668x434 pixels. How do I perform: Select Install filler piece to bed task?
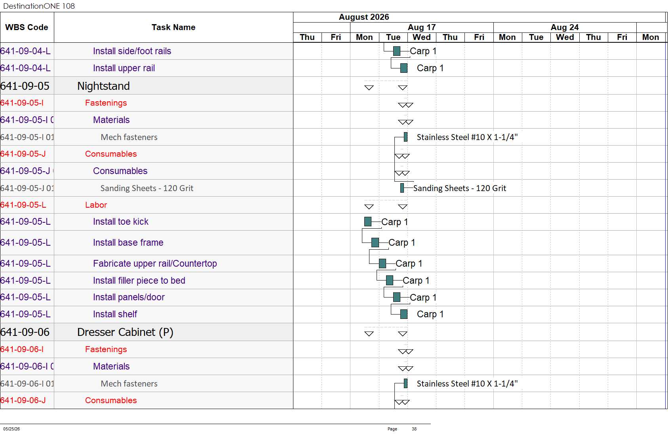[x=139, y=280]
